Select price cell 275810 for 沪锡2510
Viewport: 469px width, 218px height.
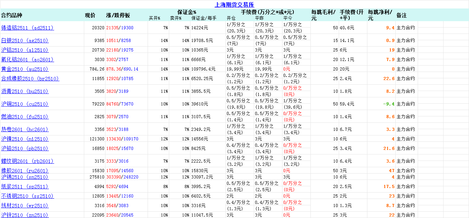97,177
